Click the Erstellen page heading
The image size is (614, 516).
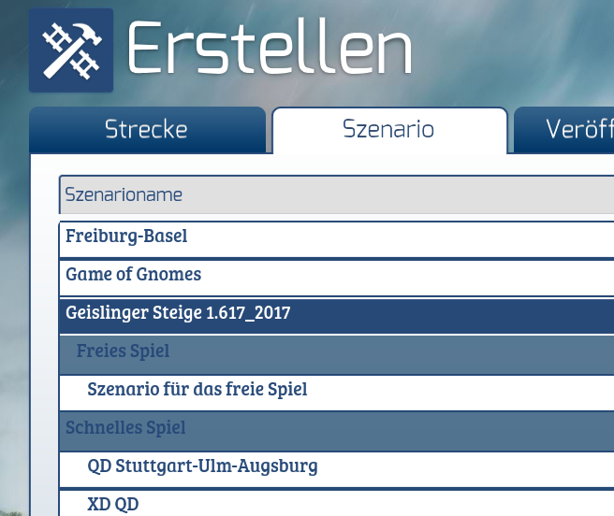tap(270, 49)
